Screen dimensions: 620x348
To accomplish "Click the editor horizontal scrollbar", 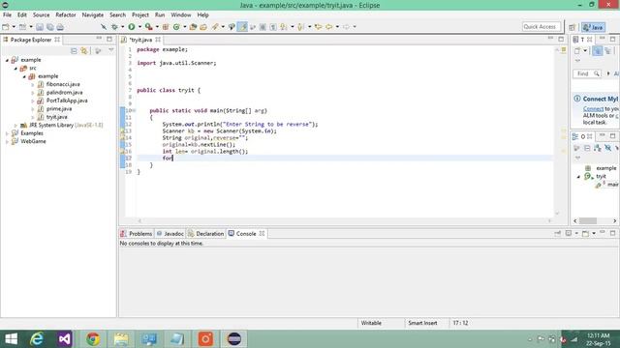I will pyautogui.click(x=344, y=221).
